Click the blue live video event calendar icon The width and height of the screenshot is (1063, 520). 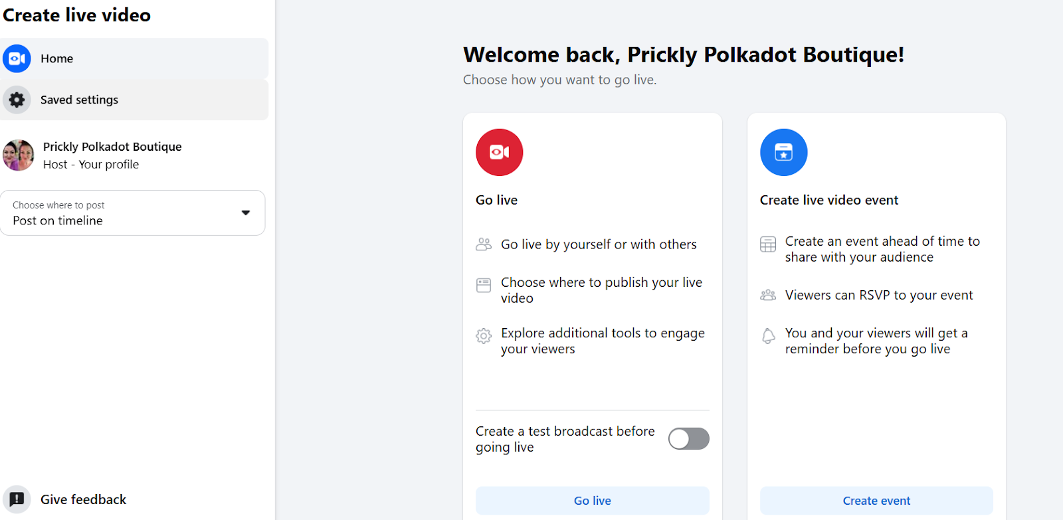[783, 152]
